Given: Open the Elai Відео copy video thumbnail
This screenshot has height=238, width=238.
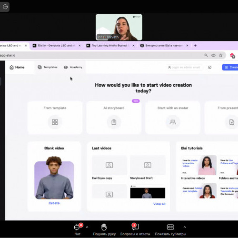Looking at the screenshot, I should pyautogui.click(x=109, y=165).
